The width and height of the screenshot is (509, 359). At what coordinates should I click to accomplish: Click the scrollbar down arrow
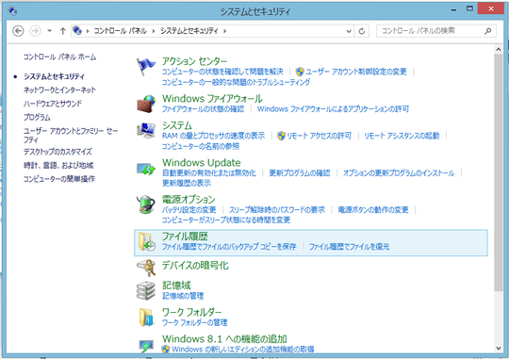point(499,349)
